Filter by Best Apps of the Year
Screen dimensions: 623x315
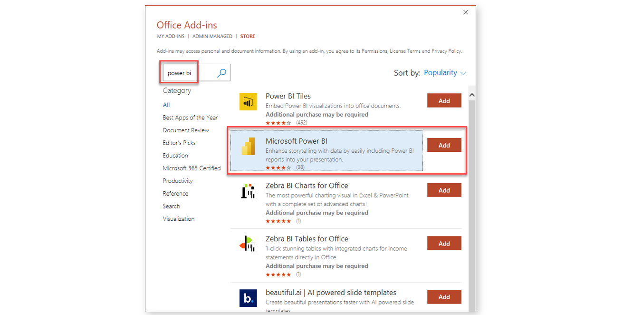[190, 118]
